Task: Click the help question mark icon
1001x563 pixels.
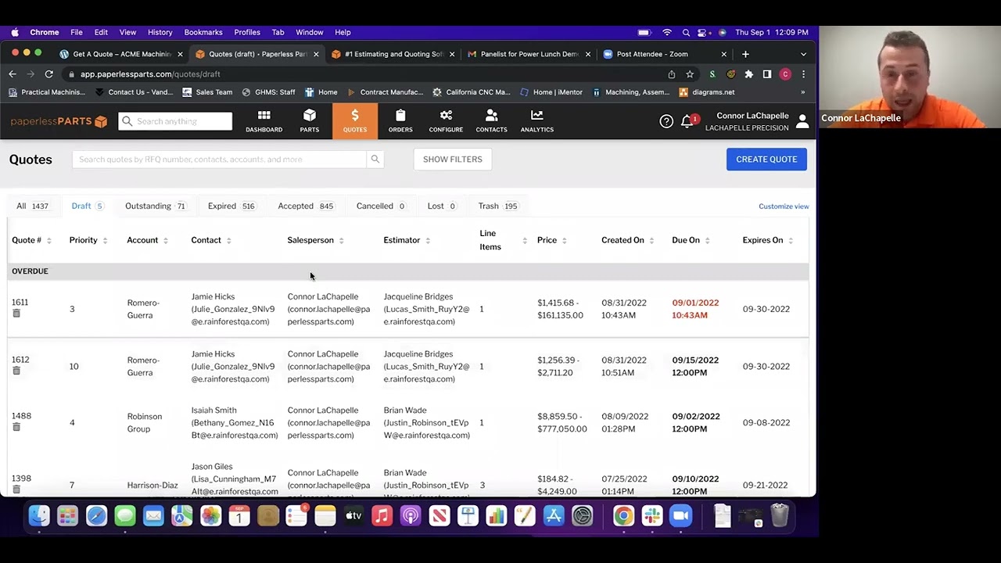Action: point(666,121)
